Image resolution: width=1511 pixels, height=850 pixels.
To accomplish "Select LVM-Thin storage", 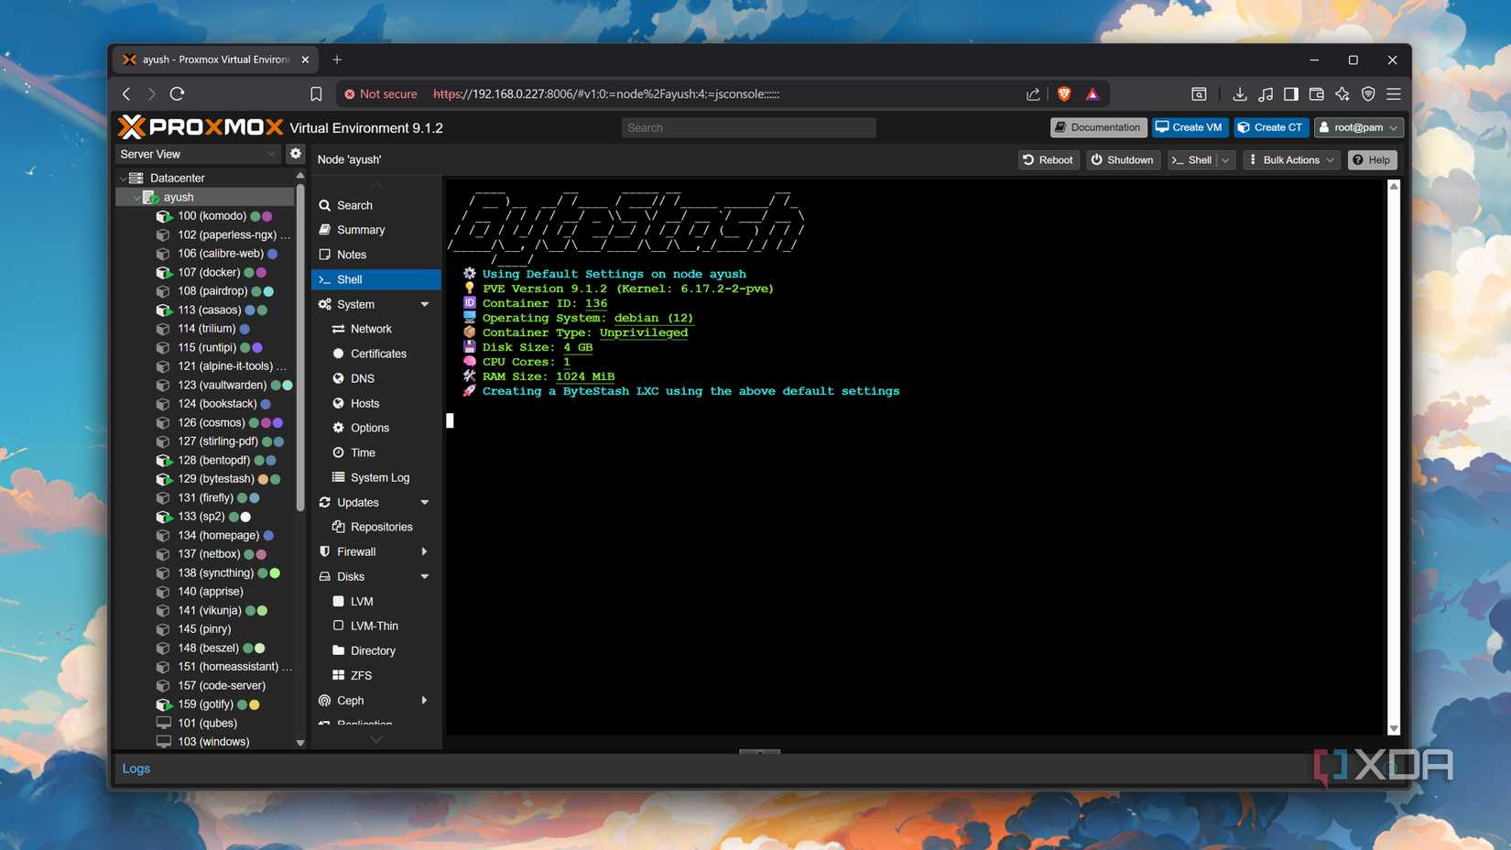I will pyautogui.click(x=373, y=625).
